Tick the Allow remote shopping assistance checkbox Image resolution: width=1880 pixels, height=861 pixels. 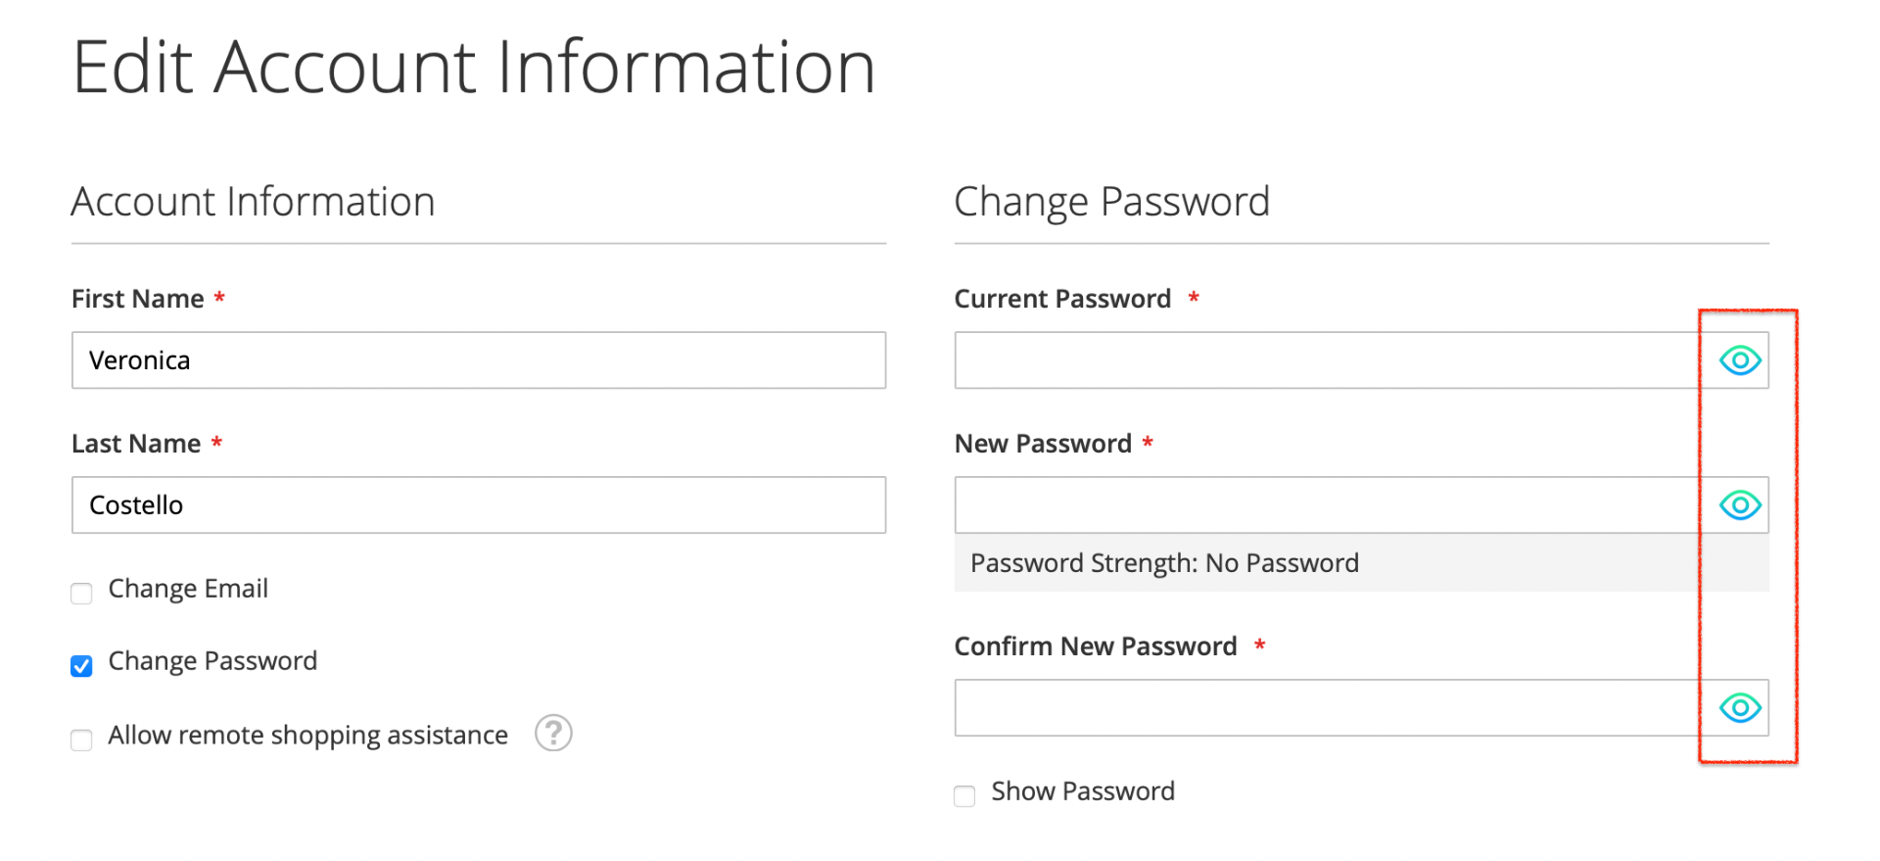pyautogui.click(x=82, y=740)
